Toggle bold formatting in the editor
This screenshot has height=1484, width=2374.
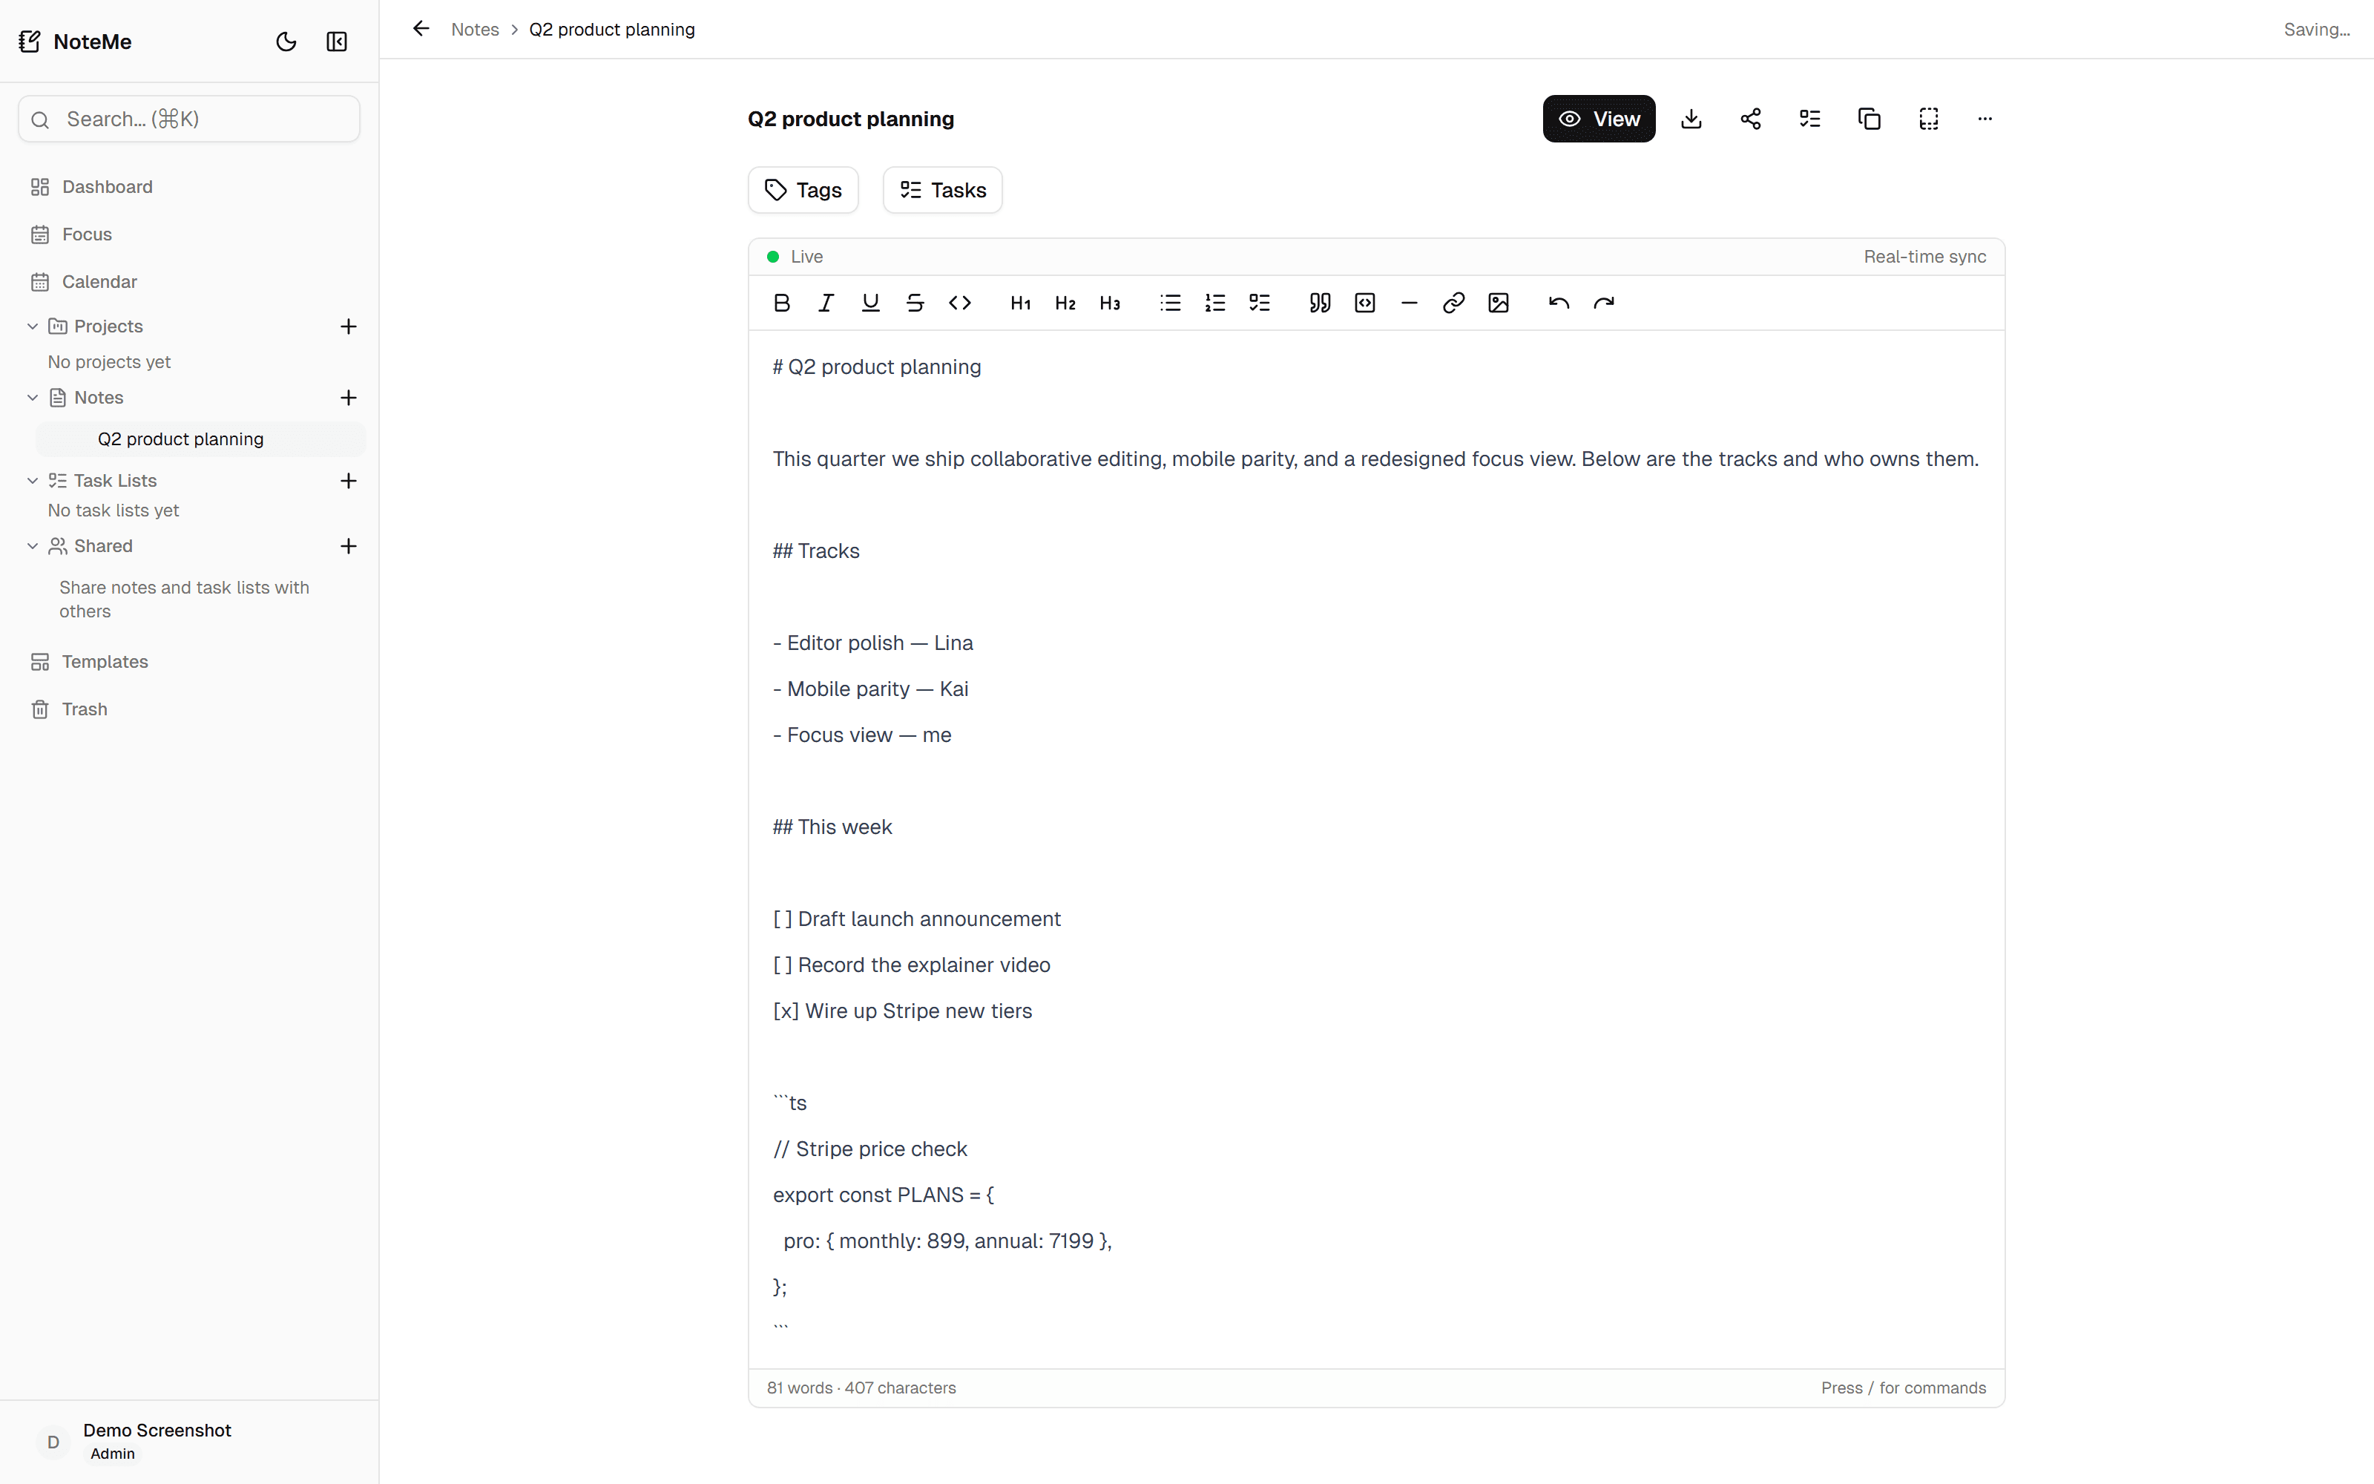pos(781,302)
